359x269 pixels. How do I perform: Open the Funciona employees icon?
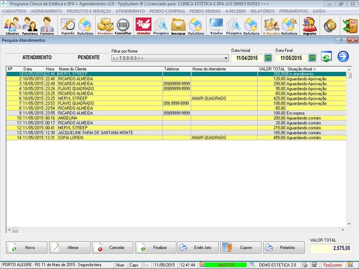click(x=30, y=26)
